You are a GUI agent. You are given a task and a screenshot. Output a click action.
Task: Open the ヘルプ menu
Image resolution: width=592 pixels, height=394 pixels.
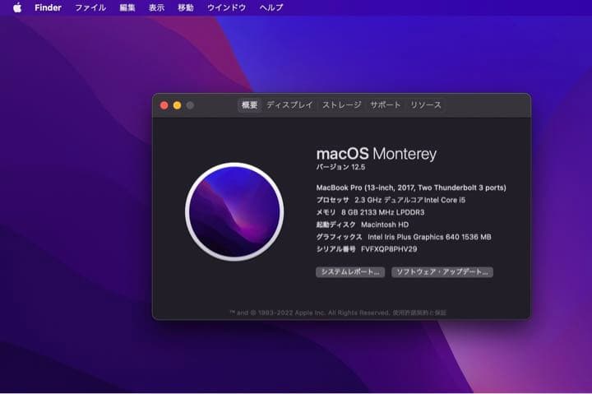coord(271,7)
